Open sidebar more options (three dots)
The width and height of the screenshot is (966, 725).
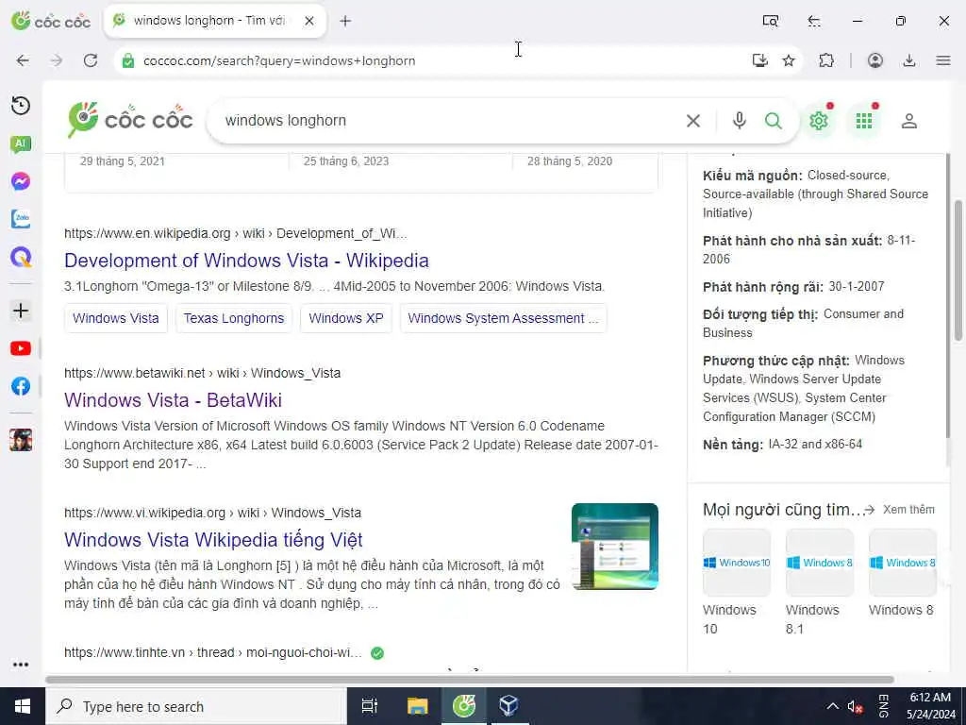pyautogui.click(x=21, y=665)
